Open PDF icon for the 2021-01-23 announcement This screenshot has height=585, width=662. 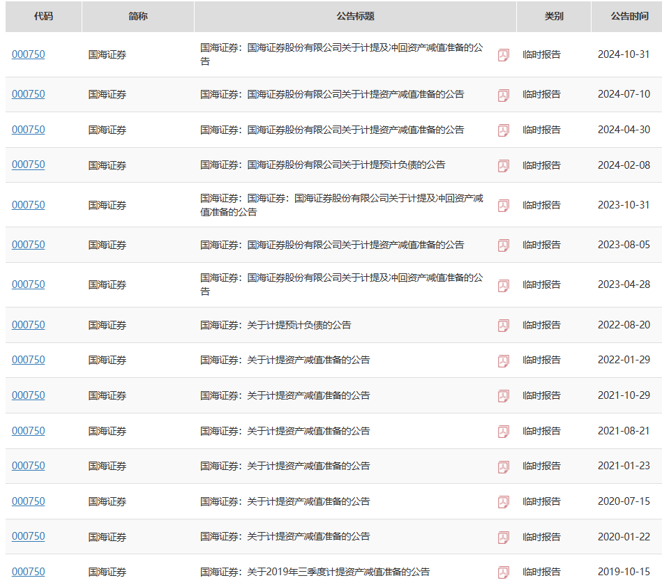503,467
